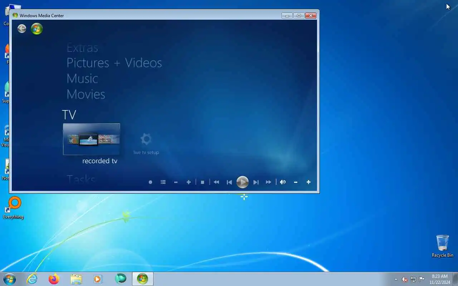This screenshot has height=286, width=458.
Task: Lower volume with the minus button
Action: tap(296, 182)
